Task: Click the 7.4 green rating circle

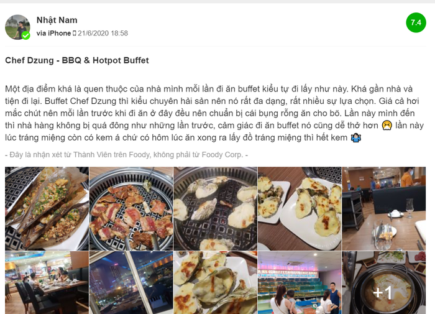Action: (416, 22)
